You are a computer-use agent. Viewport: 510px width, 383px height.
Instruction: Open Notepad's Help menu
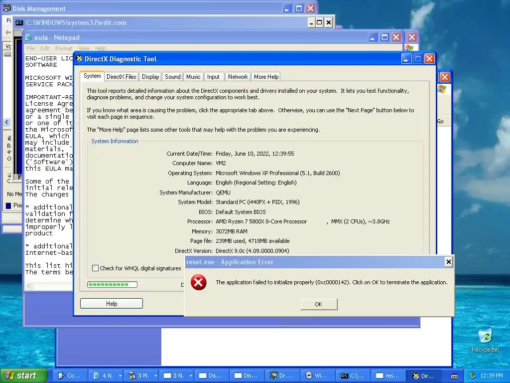coord(101,48)
